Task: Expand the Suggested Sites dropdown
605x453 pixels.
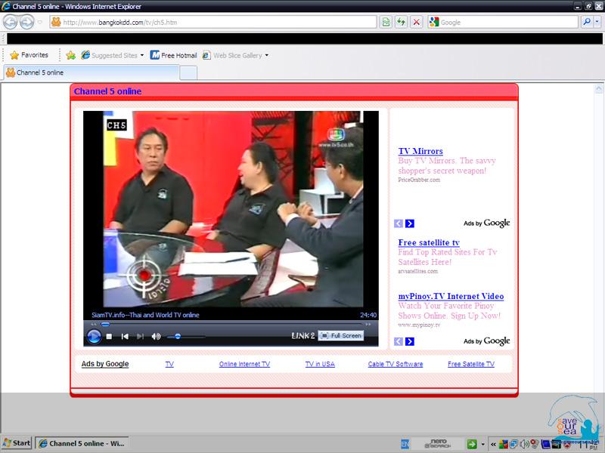Action: coord(141,55)
